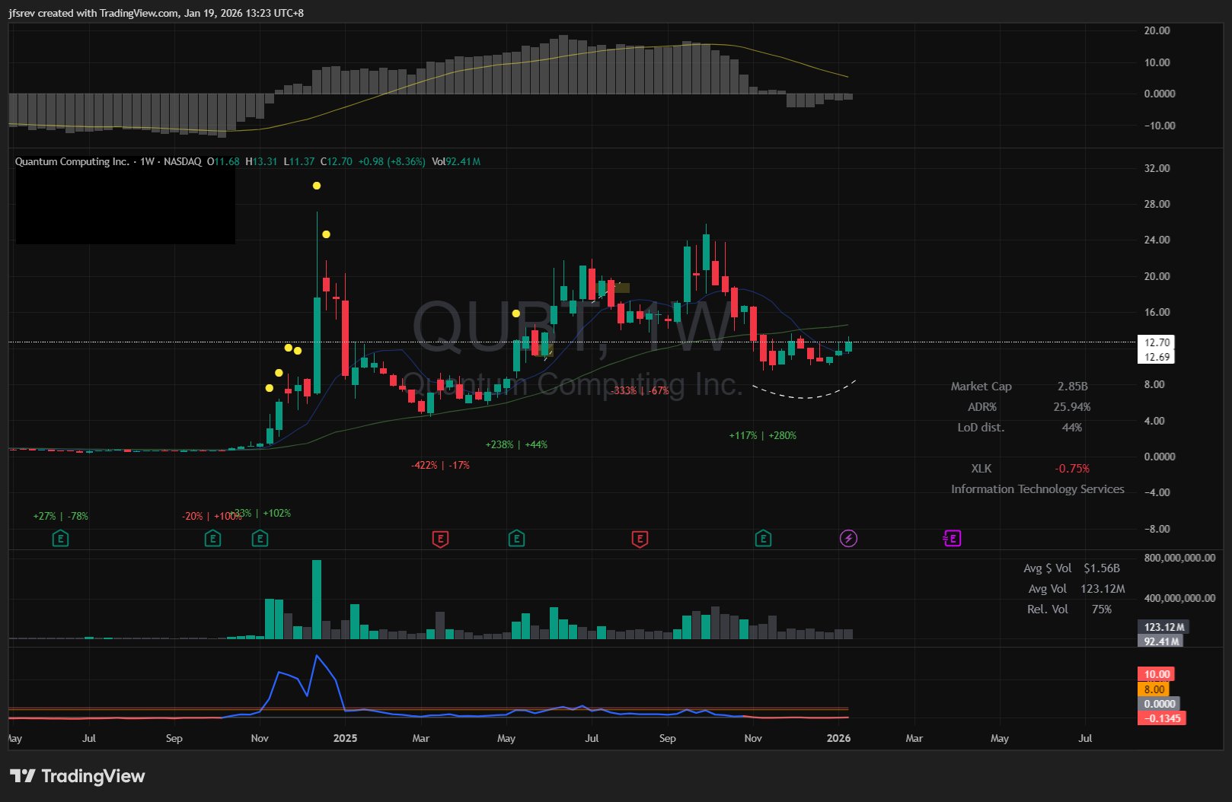Select the Market Cap 2.85B value
This screenshot has width=1232, height=802.
pos(1072,387)
